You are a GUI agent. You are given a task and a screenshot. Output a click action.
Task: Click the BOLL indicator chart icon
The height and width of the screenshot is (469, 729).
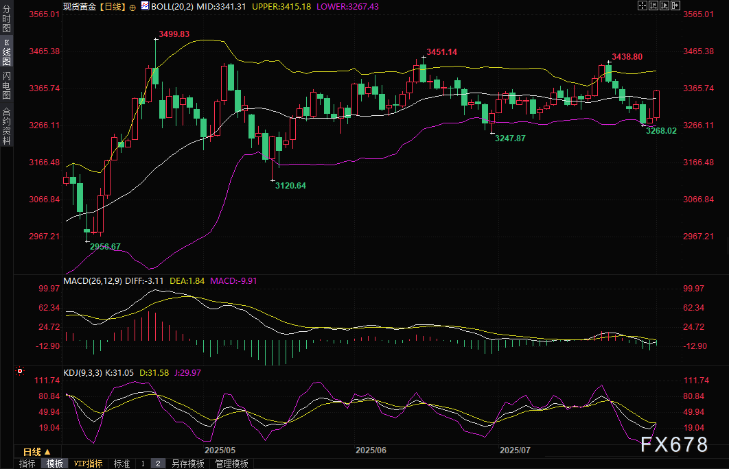[143, 6]
